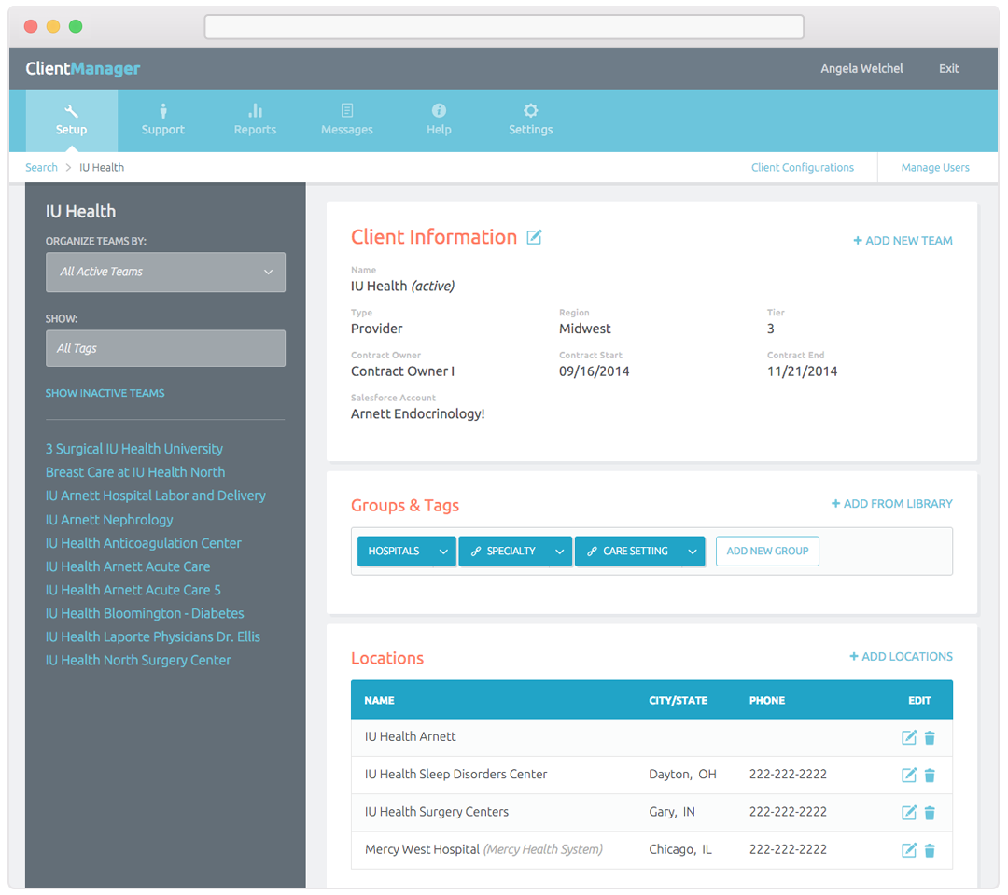This screenshot has height=895, width=1008.
Task: Delete the IU Health Arnett location
Action: click(930, 737)
